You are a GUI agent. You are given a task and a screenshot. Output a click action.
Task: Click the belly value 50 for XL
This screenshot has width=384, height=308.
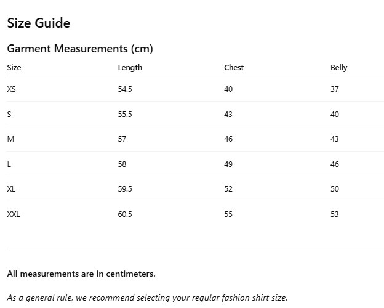point(335,189)
